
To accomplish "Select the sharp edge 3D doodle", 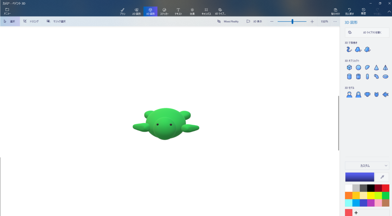I will (367, 49).
